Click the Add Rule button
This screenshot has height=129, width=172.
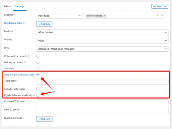[44, 24]
